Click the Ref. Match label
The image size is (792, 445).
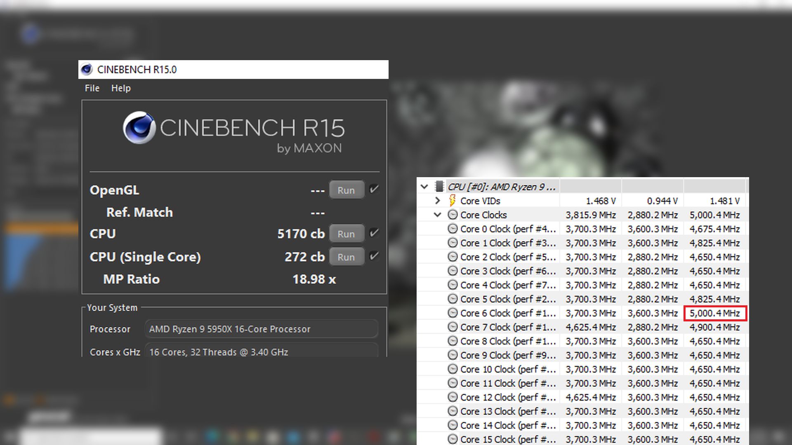point(139,212)
